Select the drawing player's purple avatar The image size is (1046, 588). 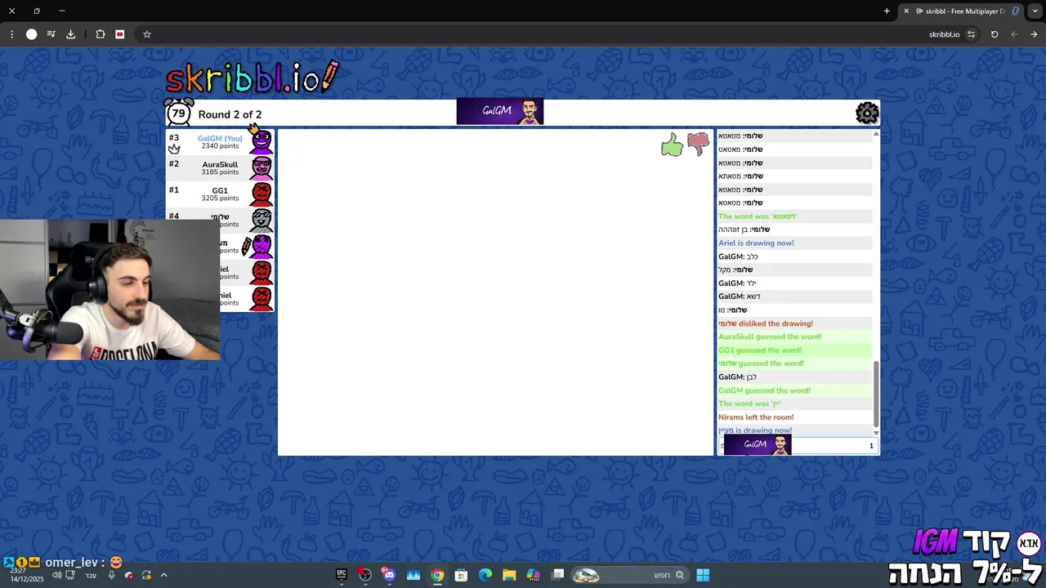[x=261, y=246]
